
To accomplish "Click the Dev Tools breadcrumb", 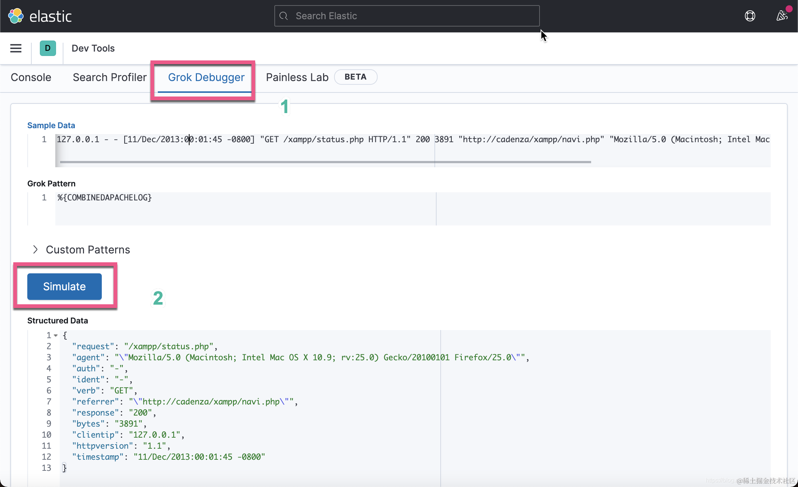I will 93,48.
